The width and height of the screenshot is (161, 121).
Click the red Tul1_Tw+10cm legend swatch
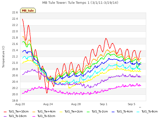(5, 112)
